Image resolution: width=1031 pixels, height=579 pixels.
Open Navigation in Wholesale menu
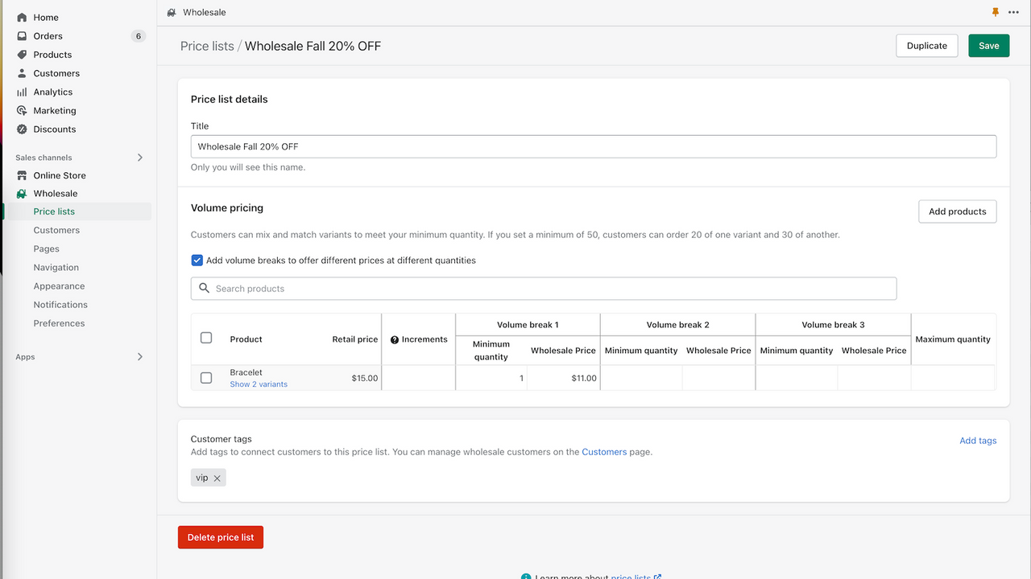[56, 267]
